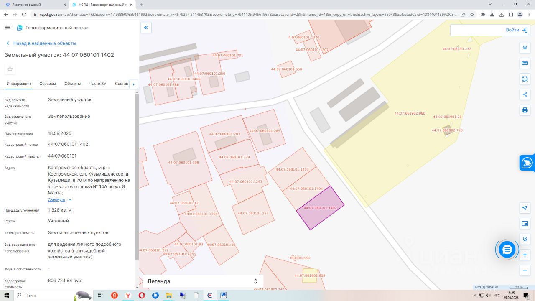Add parcel to favorites with star icon
Viewport: 535px width, 301px height.
click(10, 69)
